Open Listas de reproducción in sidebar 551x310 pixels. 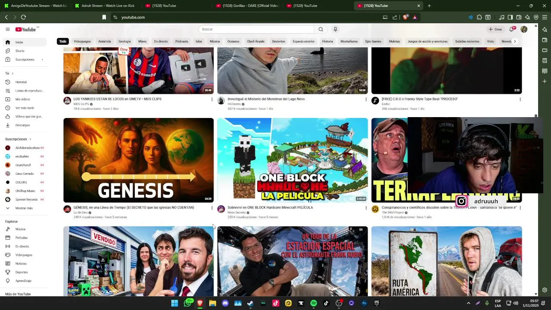(x=25, y=90)
